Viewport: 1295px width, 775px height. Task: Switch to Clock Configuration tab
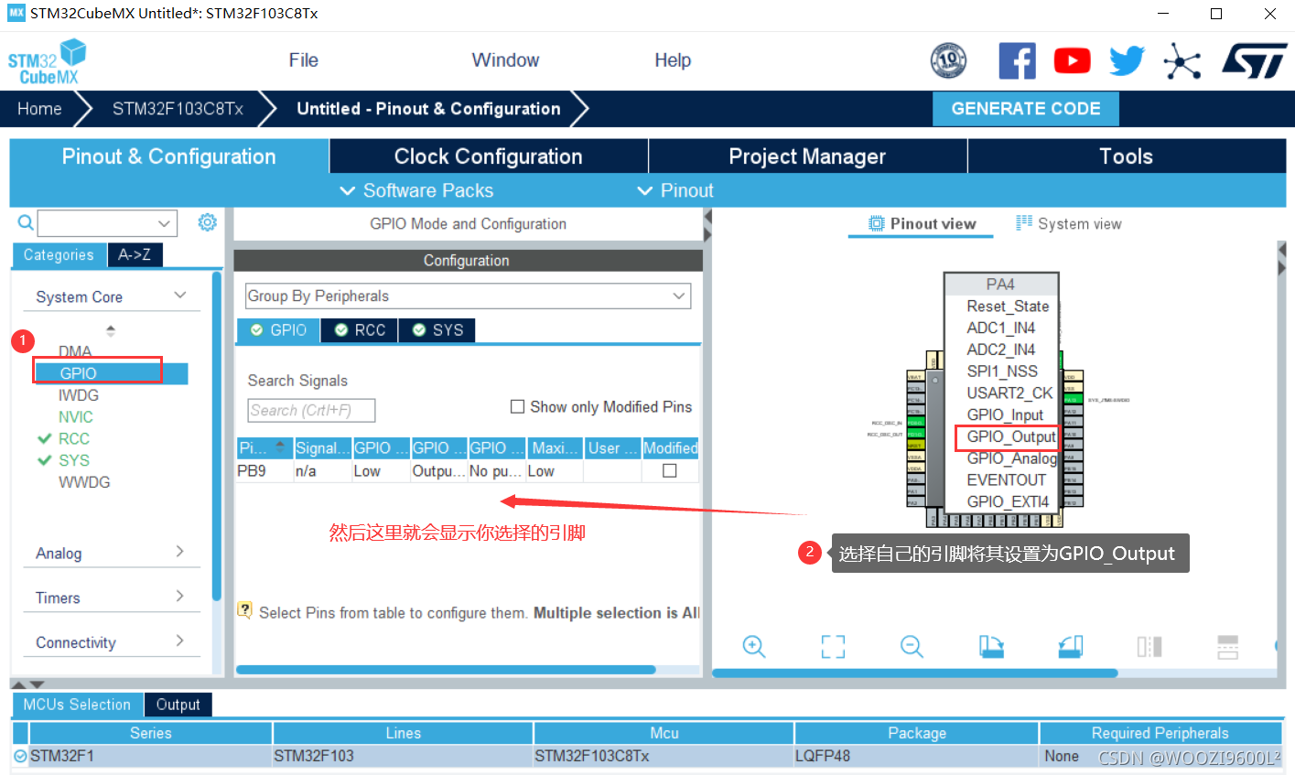(x=489, y=156)
